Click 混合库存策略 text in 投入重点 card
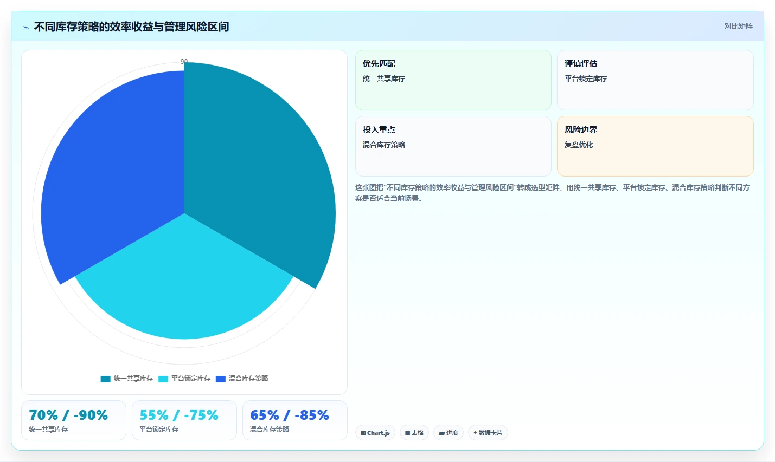 click(384, 145)
